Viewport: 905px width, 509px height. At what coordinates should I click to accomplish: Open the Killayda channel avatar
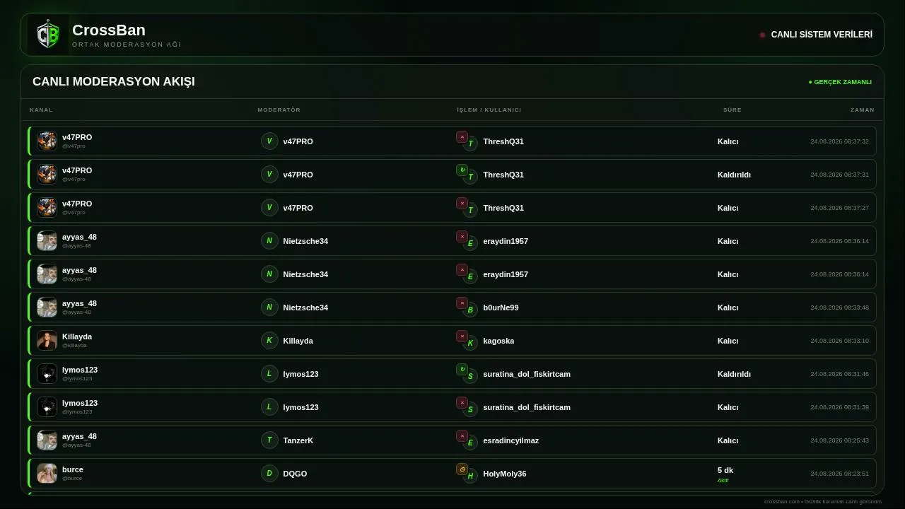47,341
